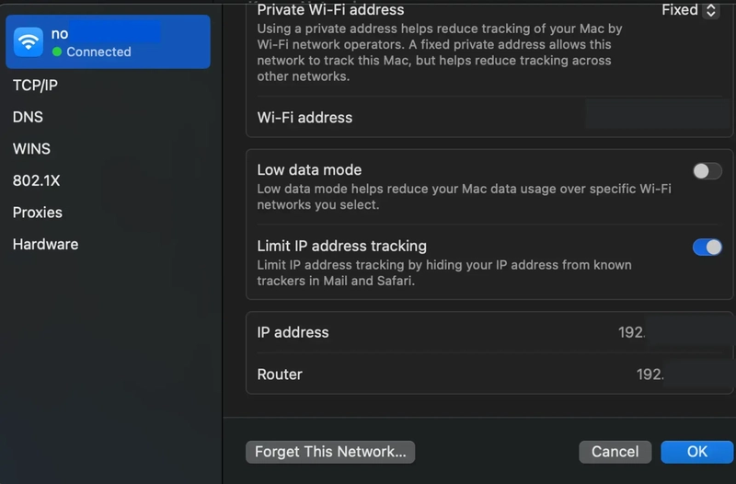The width and height of the screenshot is (736, 484).
Task: Click the blue Wi-Fi icon in sidebar
Action: 29,41
